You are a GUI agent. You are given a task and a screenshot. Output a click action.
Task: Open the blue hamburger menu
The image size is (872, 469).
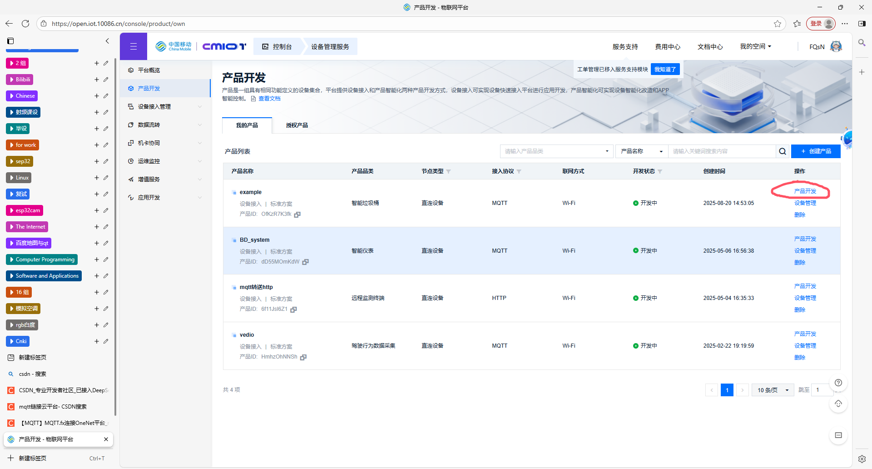[x=133, y=46]
